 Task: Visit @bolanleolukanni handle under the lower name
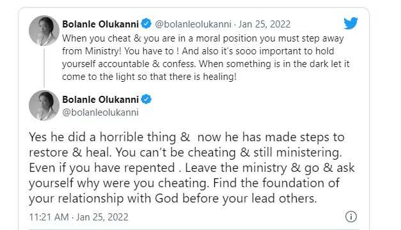coord(100,112)
